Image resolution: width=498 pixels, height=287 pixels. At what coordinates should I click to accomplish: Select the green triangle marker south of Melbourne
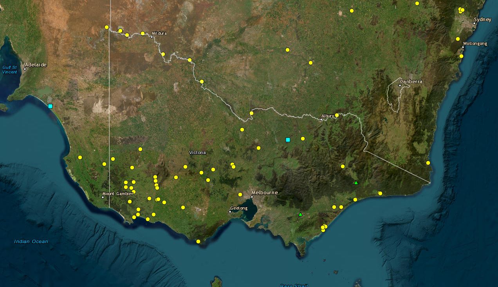300,215
